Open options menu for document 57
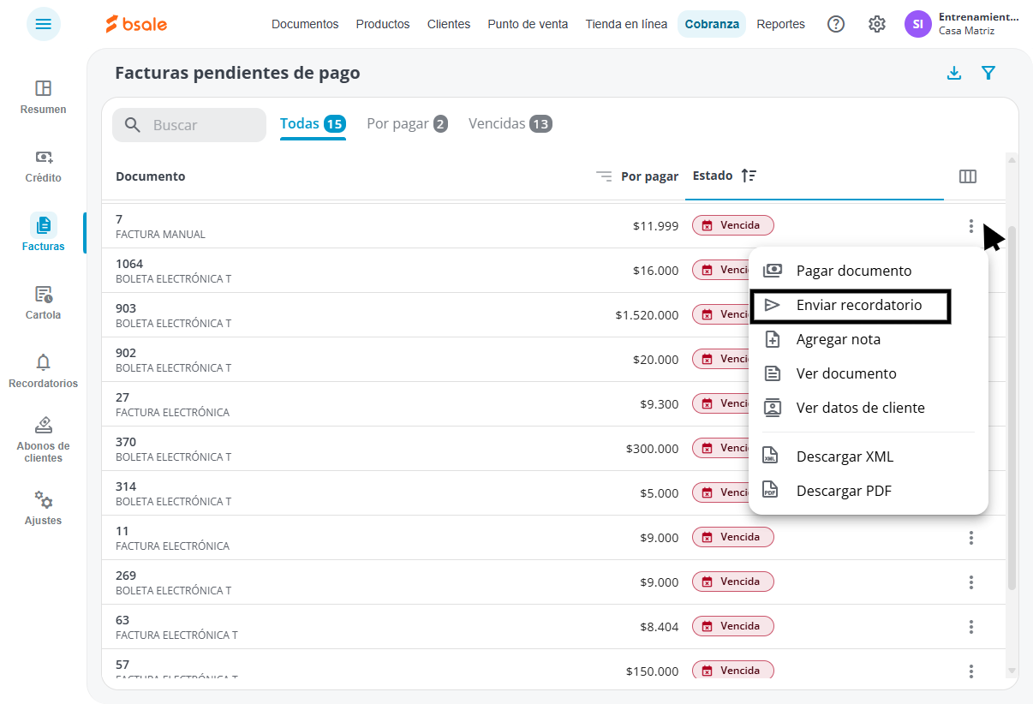 point(971,671)
